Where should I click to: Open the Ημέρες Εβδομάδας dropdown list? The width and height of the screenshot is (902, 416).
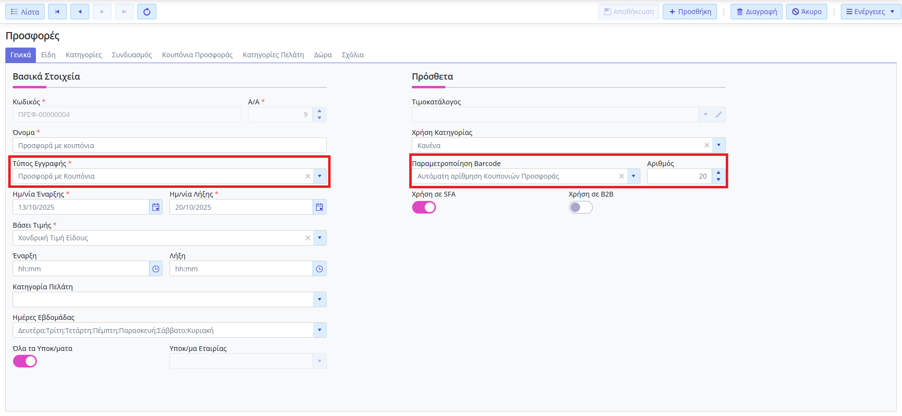pos(319,330)
